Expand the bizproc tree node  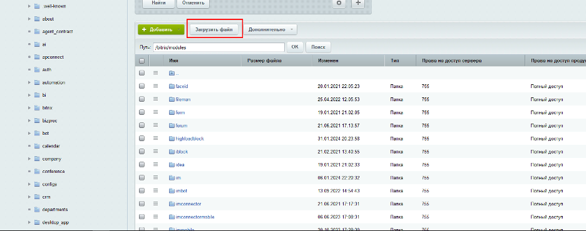29,120
